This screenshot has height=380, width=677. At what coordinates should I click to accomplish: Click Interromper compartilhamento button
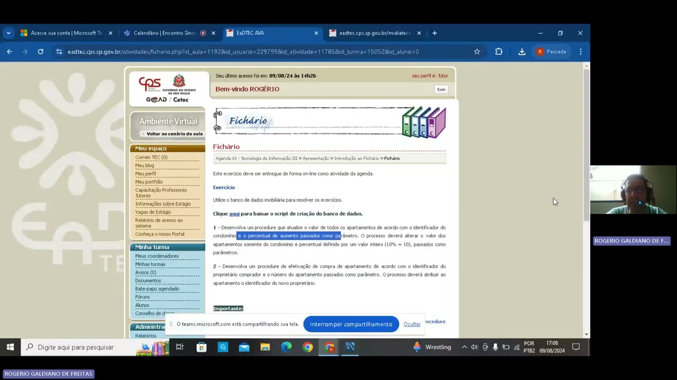tap(351, 324)
